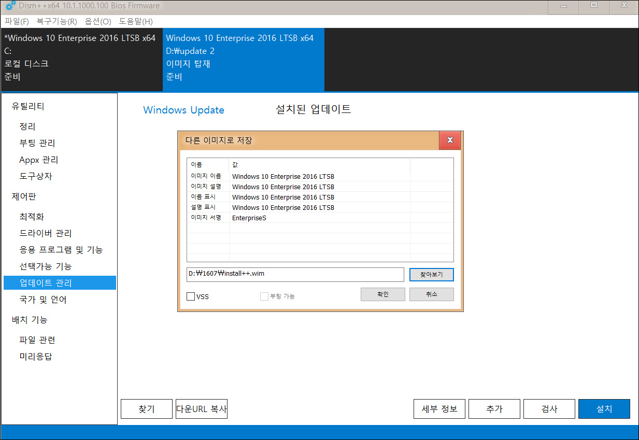The width and height of the screenshot is (639, 440).
Task: Open 정리 in the sidebar
Action: tap(27, 126)
